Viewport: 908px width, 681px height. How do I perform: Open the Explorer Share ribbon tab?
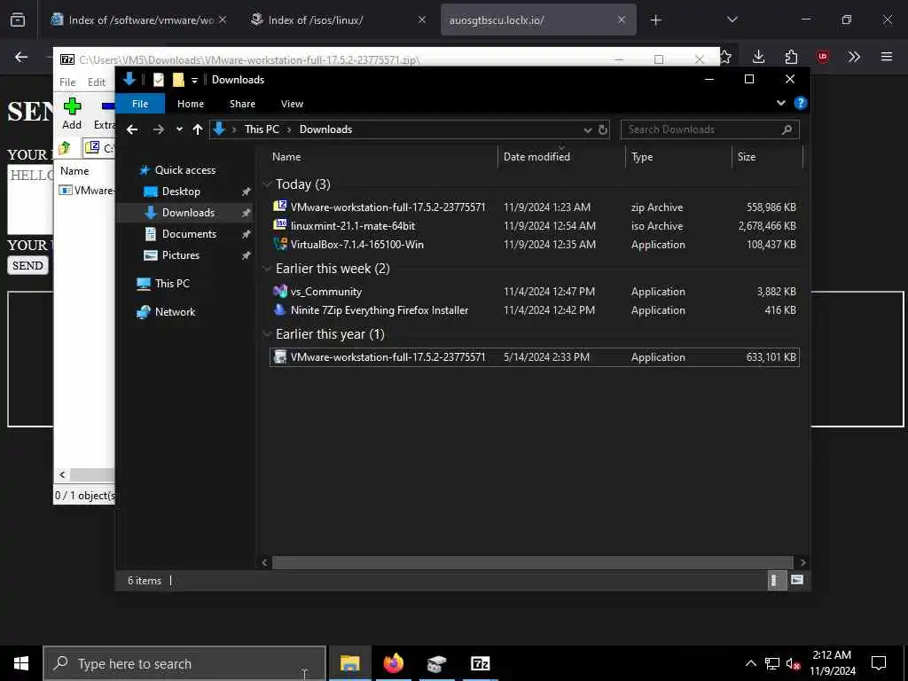coord(242,104)
